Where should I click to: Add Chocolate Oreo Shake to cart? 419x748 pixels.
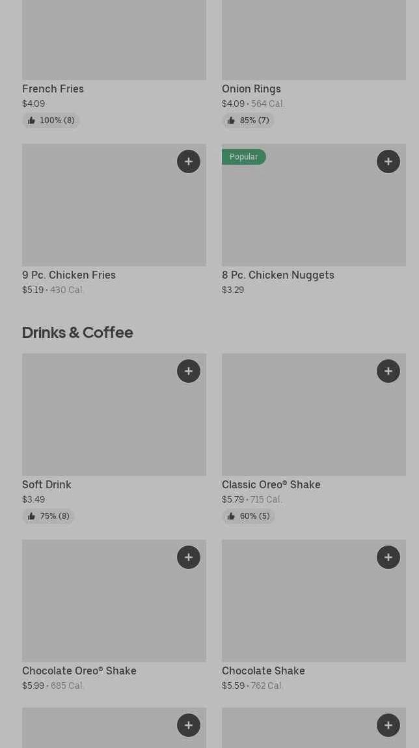click(189, 557)
